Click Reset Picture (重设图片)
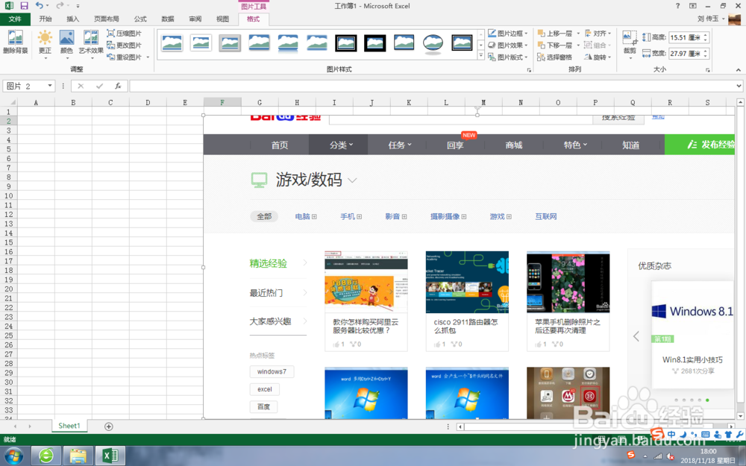This screenshot has height=466, width=746. pos(124,57)
